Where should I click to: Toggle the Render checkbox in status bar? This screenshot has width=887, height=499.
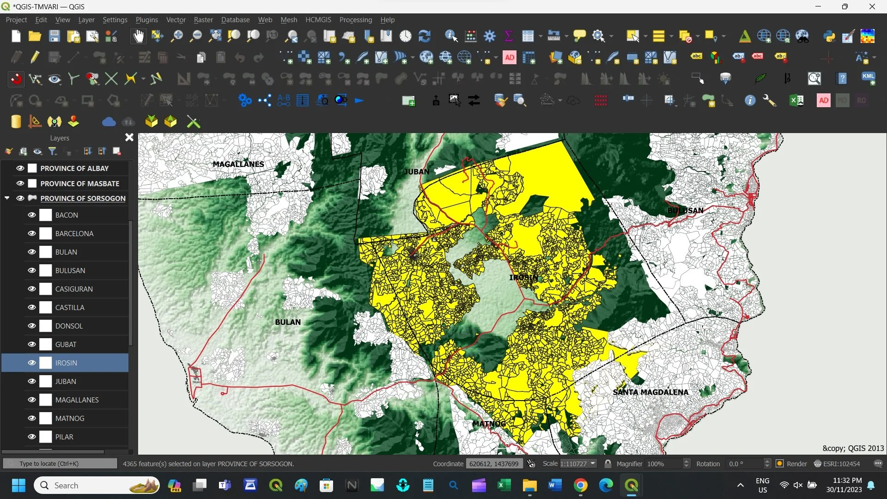pos(780,463)
